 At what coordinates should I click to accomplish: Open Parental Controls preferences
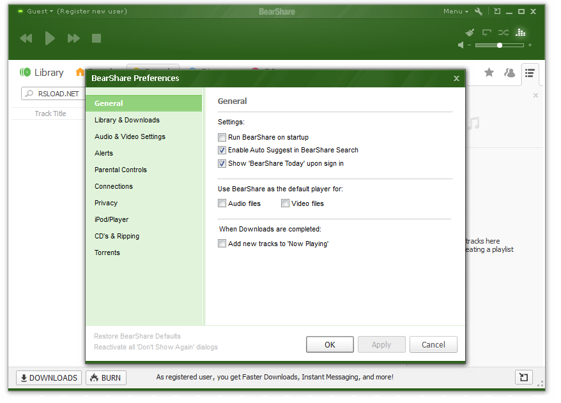[121, 170]
